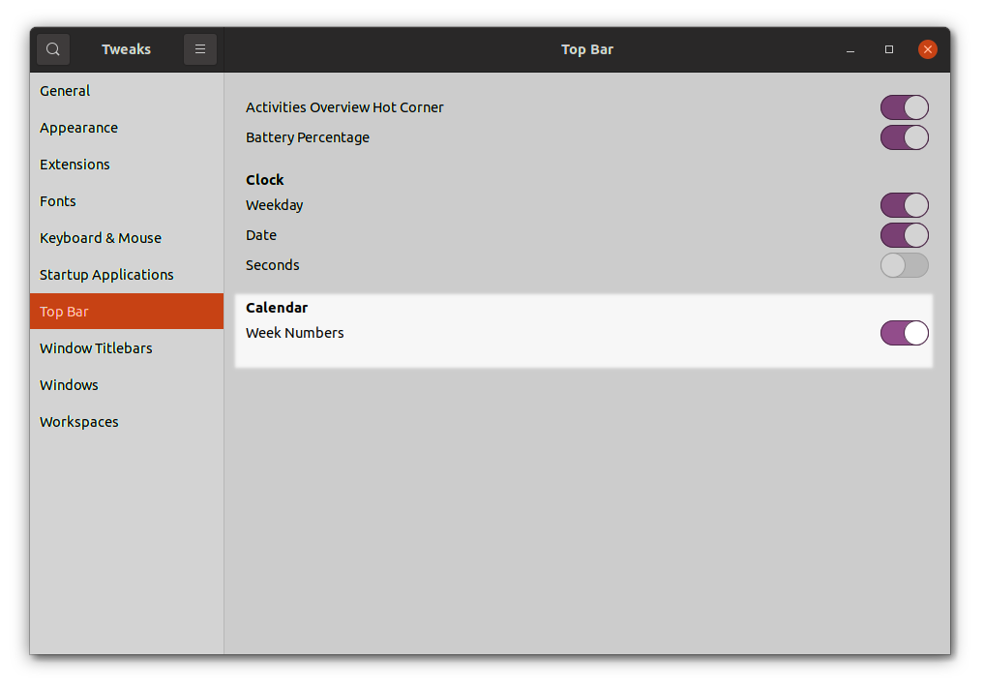984x691 pixels.
Task: Disable the Date clock switch
Action: [904, 235]
